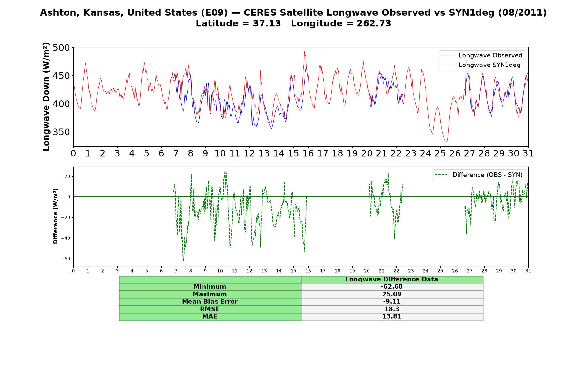Click the Longwave Down (W/m²) axis label
The width and height of the screenshot is (587, 391).
point(46,96)
